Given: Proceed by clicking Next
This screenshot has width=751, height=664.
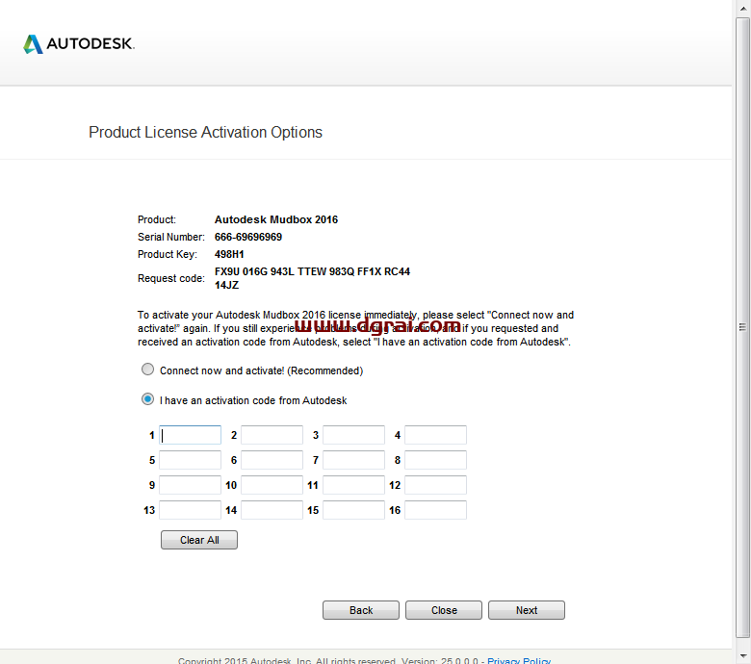Looking at the screenshot, I should 527,610.
